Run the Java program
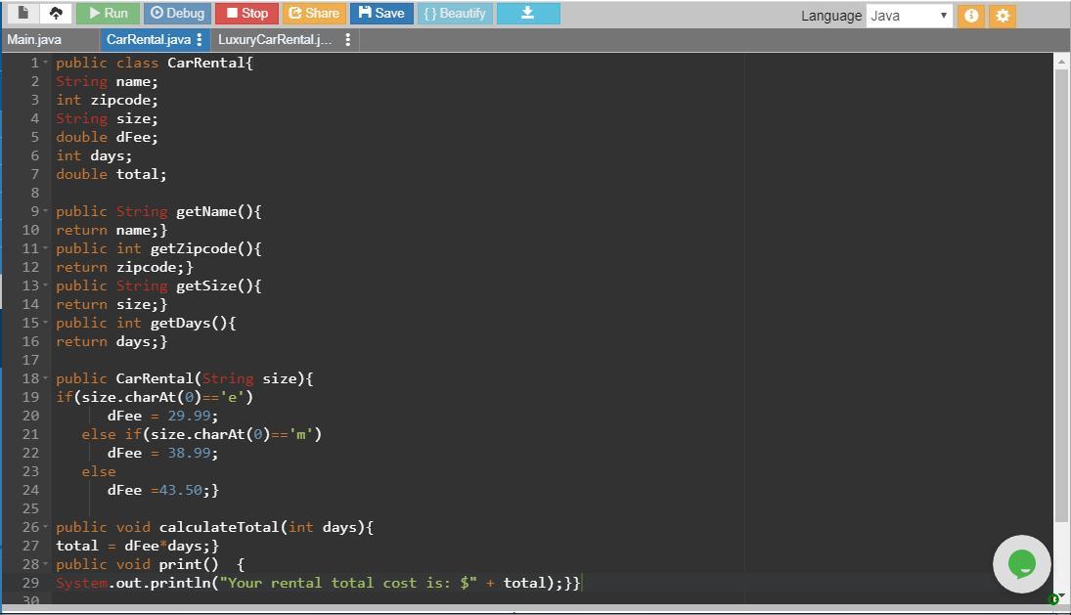This screenshot has width=1071, height=615. 108,13
